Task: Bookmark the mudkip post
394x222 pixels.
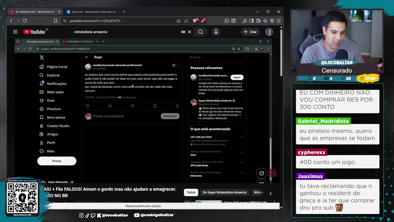Action: [155, 106]
